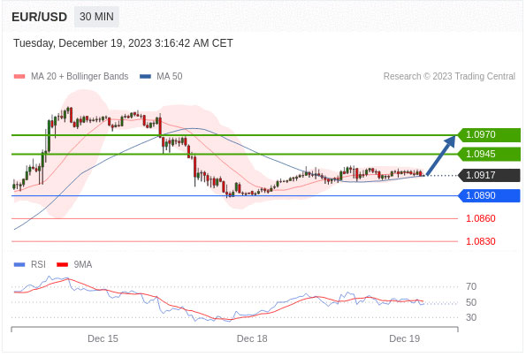The image size is (526, 357).
Task: Toggle the MA 20 + Bollinger Bands legend label
Action: [80, 76]
